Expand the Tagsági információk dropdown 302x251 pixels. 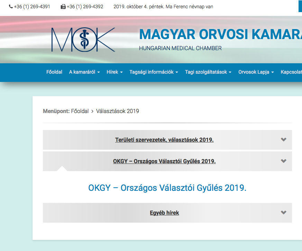(x=154, y=72)
